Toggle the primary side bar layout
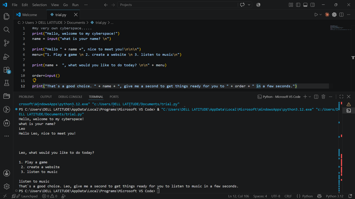 click(298, 5)
